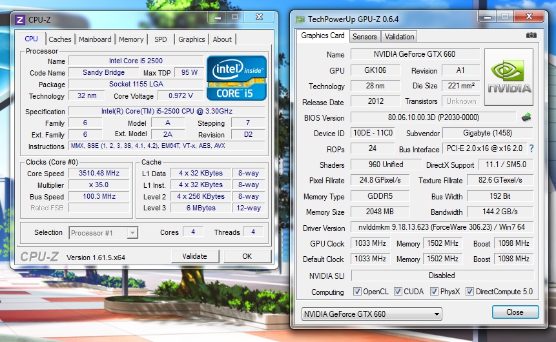Image resolution: width=556 pixels, height=342 pixels.
Task: Toggle the OpenCL checkbox
Action: pyautogui.click(x=357, y=291)
